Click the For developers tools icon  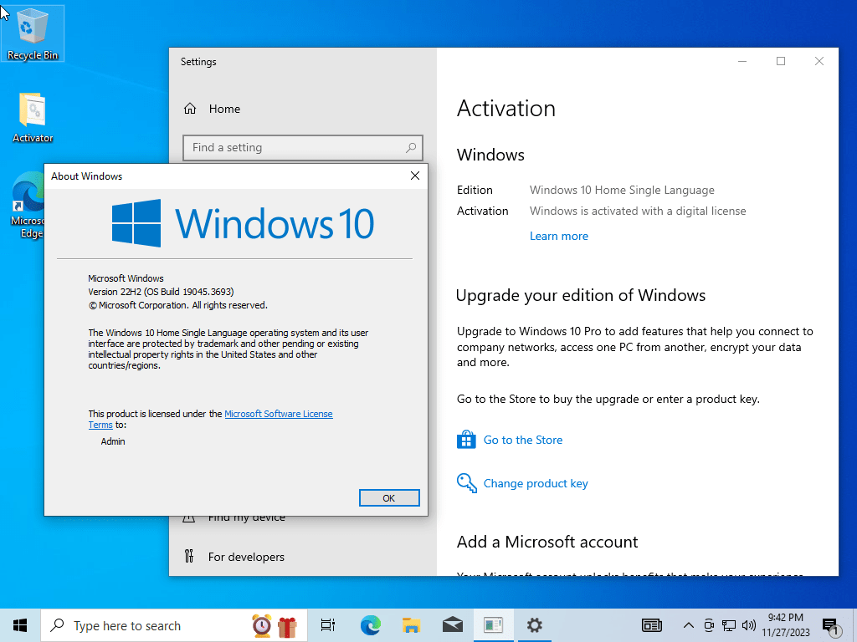(189, 556)
